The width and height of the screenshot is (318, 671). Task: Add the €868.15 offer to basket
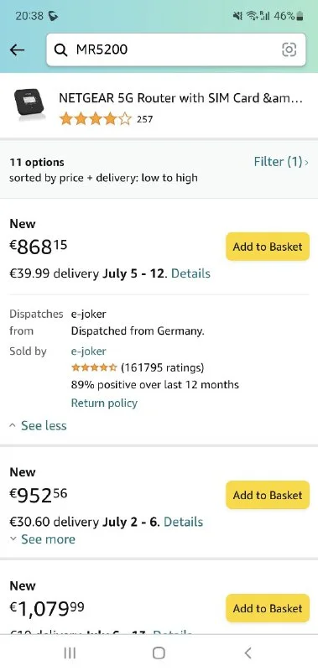(x=268, y=247)
